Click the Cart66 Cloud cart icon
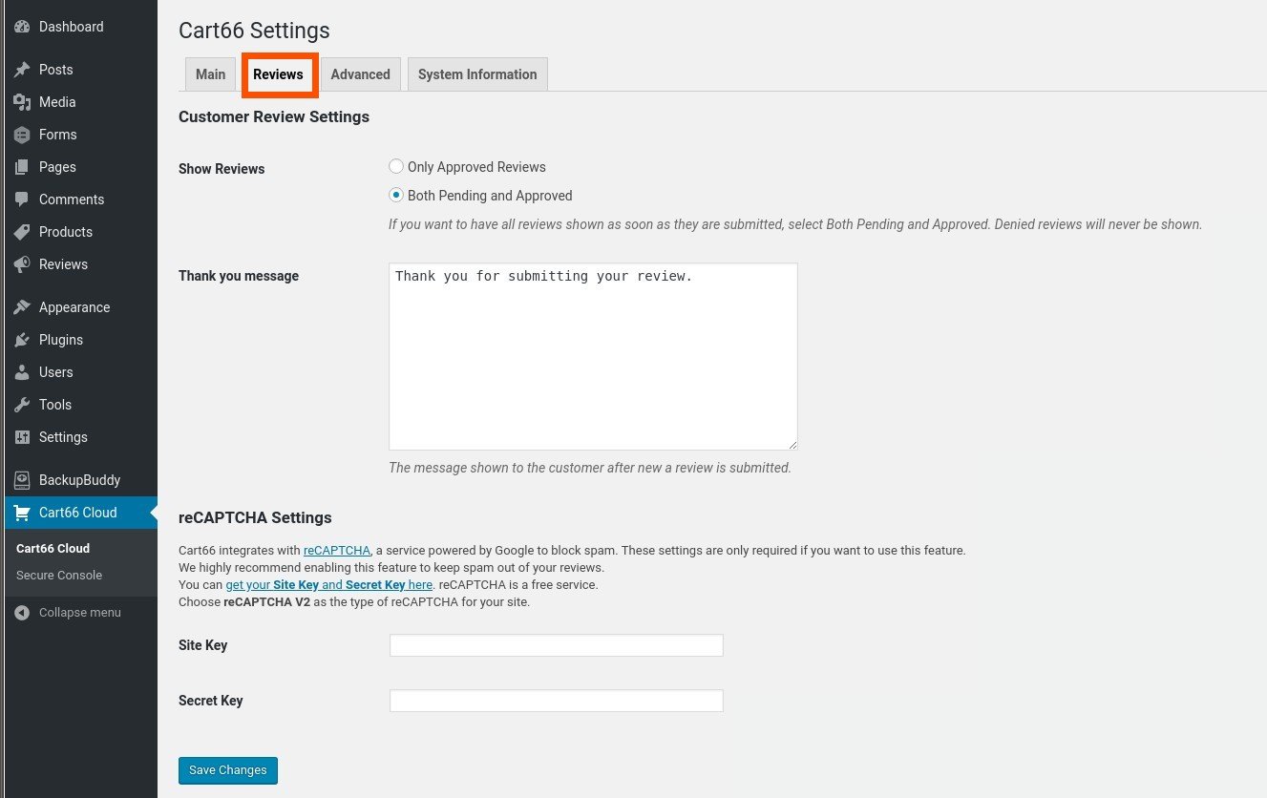The width and height of the screenshot is (1267, 798). click(22, 513)
